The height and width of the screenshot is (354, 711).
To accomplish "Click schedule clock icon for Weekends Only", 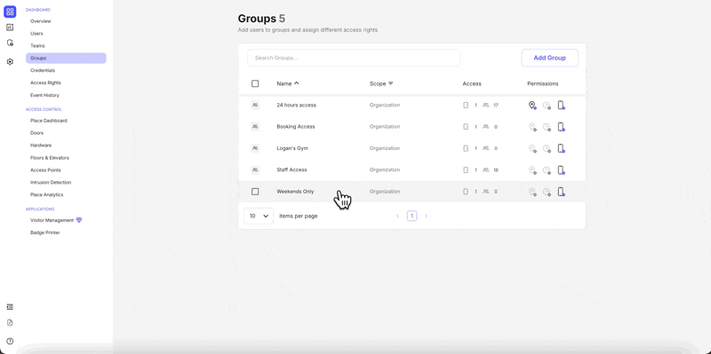I will tap(547, 192).
